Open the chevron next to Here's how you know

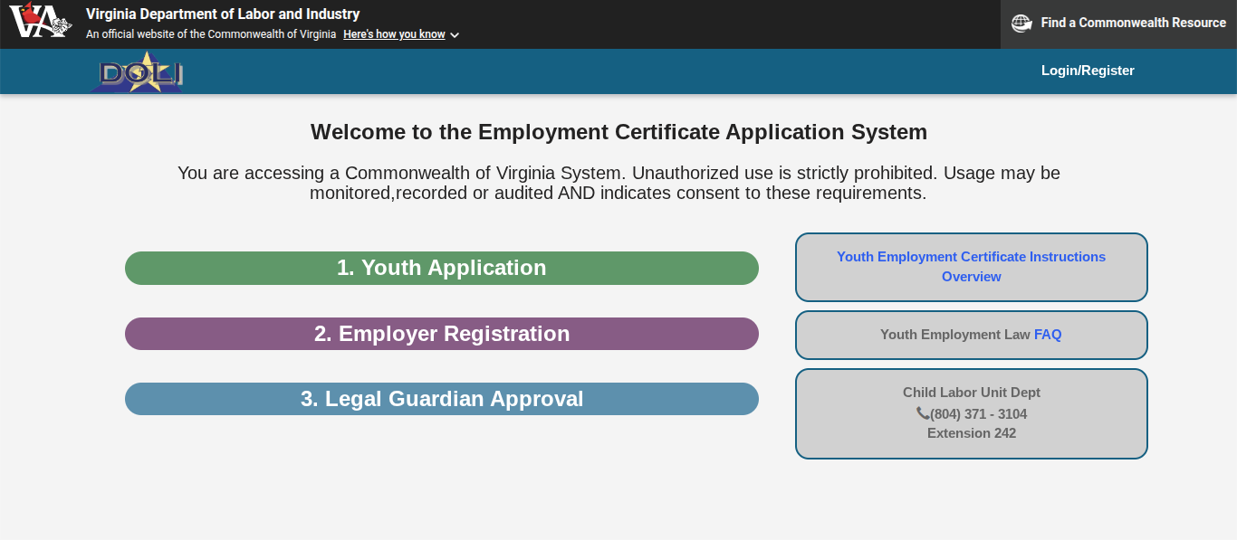[x=454, y=35]
